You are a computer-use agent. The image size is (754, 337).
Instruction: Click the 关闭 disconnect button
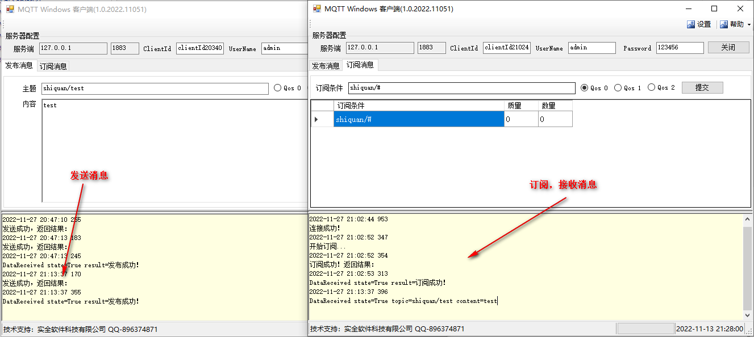click(728, 48)
